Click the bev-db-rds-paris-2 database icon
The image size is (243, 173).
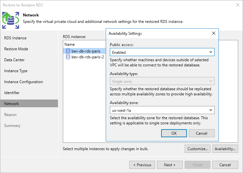pyautogui.click(x=68, y=57)
